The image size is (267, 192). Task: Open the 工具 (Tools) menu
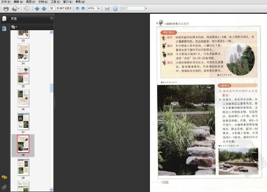[x=55, y=2]
